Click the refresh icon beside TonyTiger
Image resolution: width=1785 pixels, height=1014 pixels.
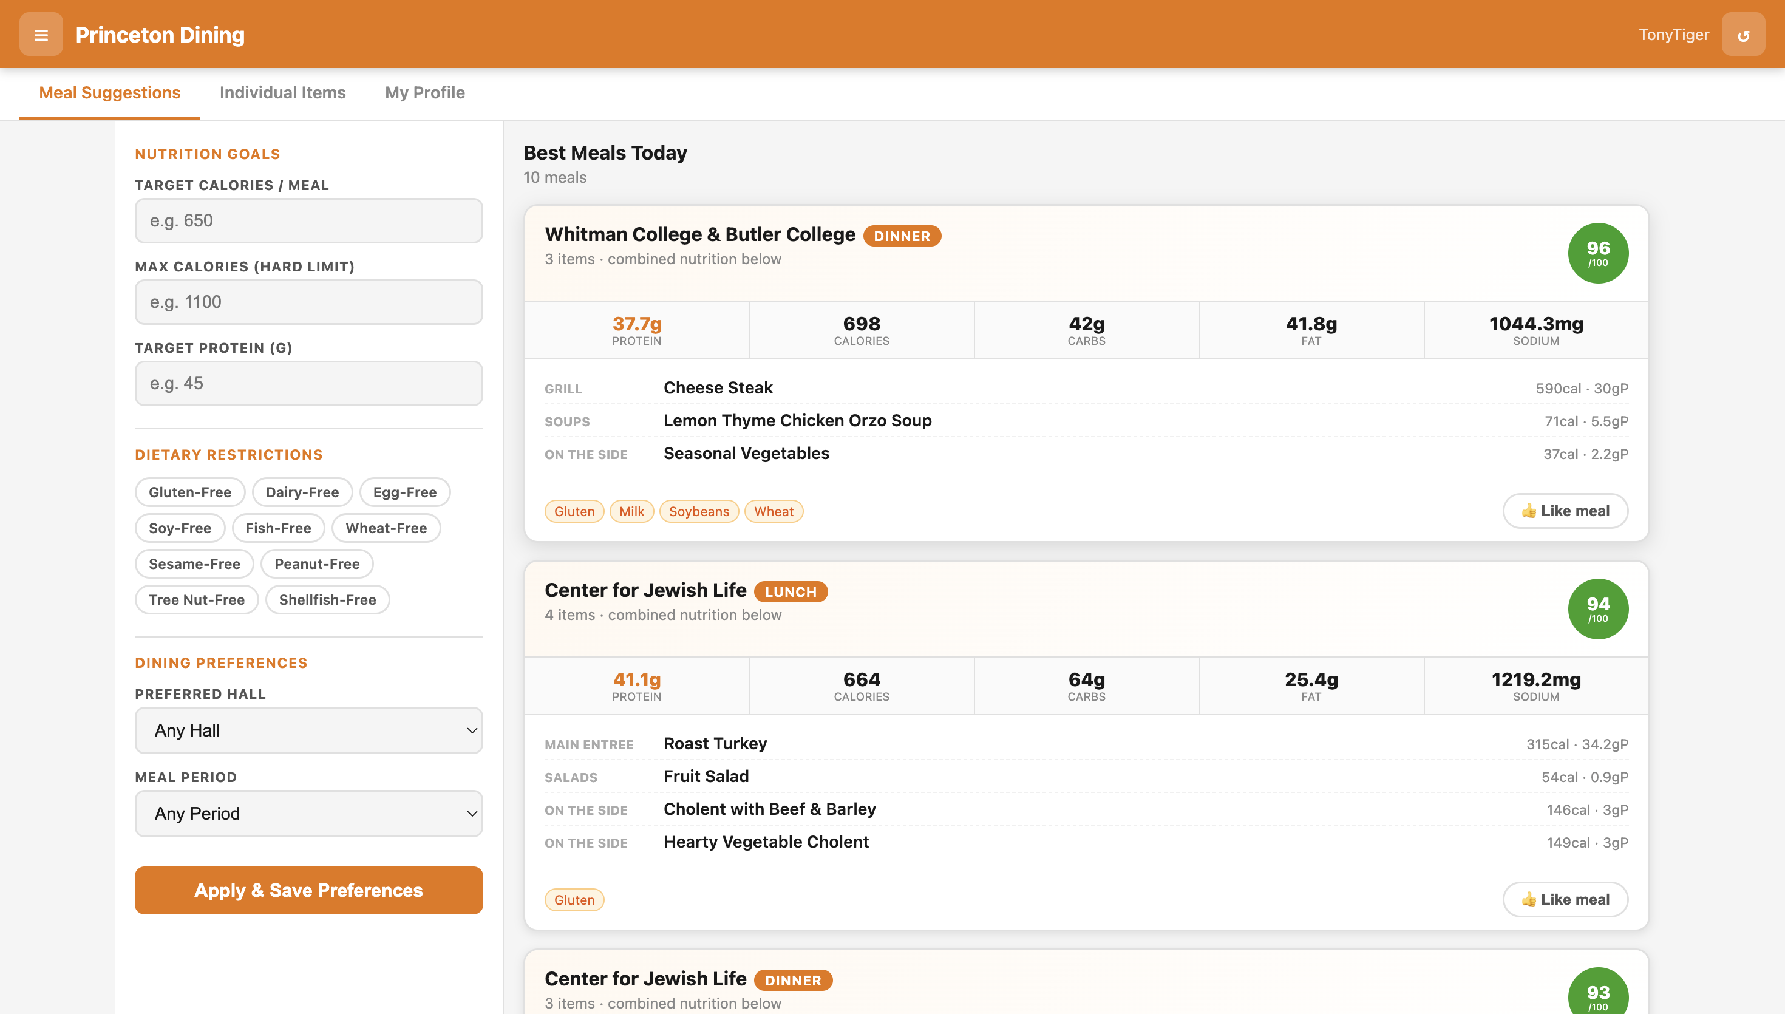[1742, 34]
